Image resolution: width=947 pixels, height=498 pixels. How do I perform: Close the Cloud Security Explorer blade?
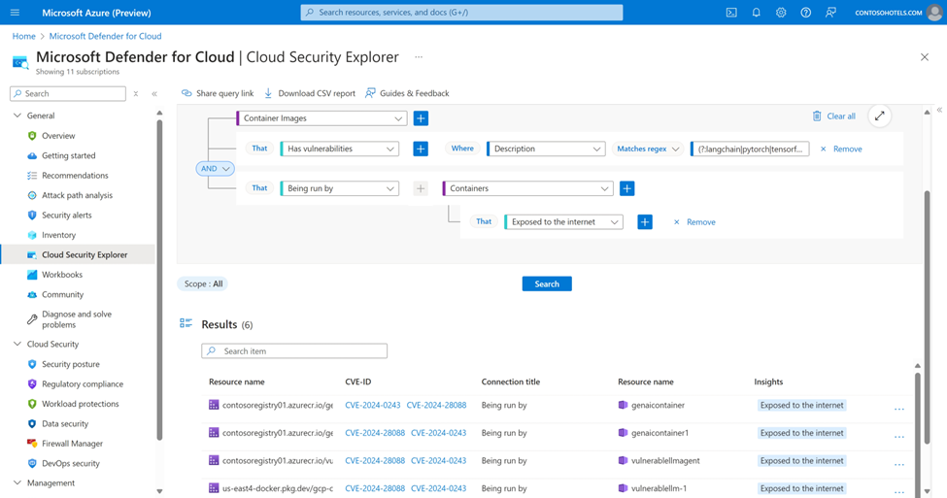point(924,57)
